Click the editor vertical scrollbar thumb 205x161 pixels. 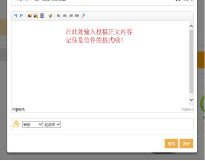pos(191,61)
